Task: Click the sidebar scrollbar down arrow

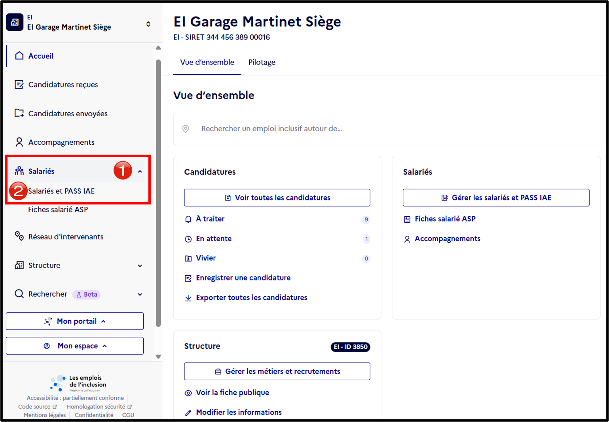Action: click(158, 356)
